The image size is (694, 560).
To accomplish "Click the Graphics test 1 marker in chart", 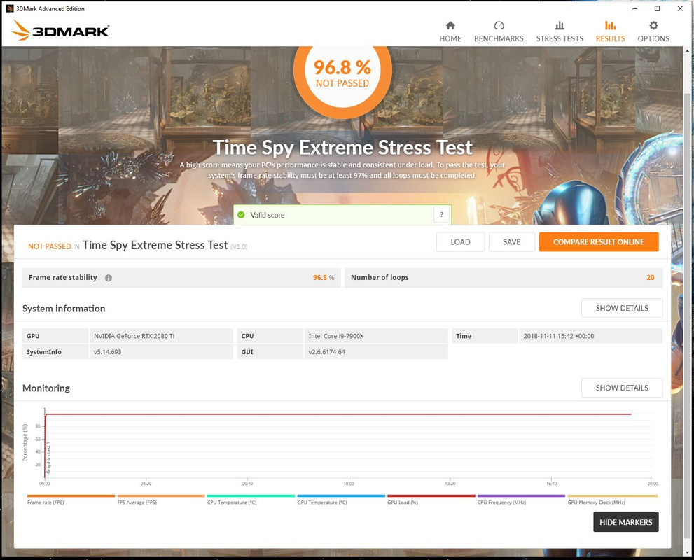I will click(x=49, y=457).
